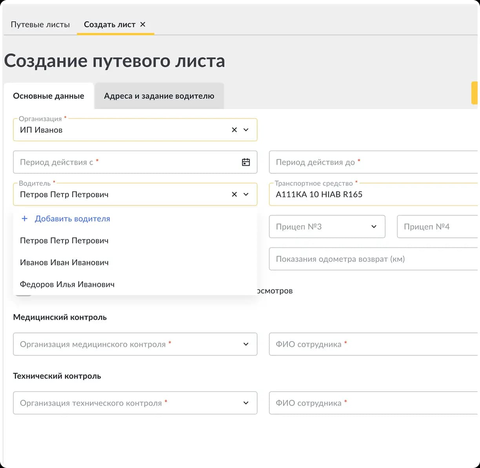Choose Петров Петр Петрович from the list
Screen dimensions: 480x468
[x=135, y=241]
